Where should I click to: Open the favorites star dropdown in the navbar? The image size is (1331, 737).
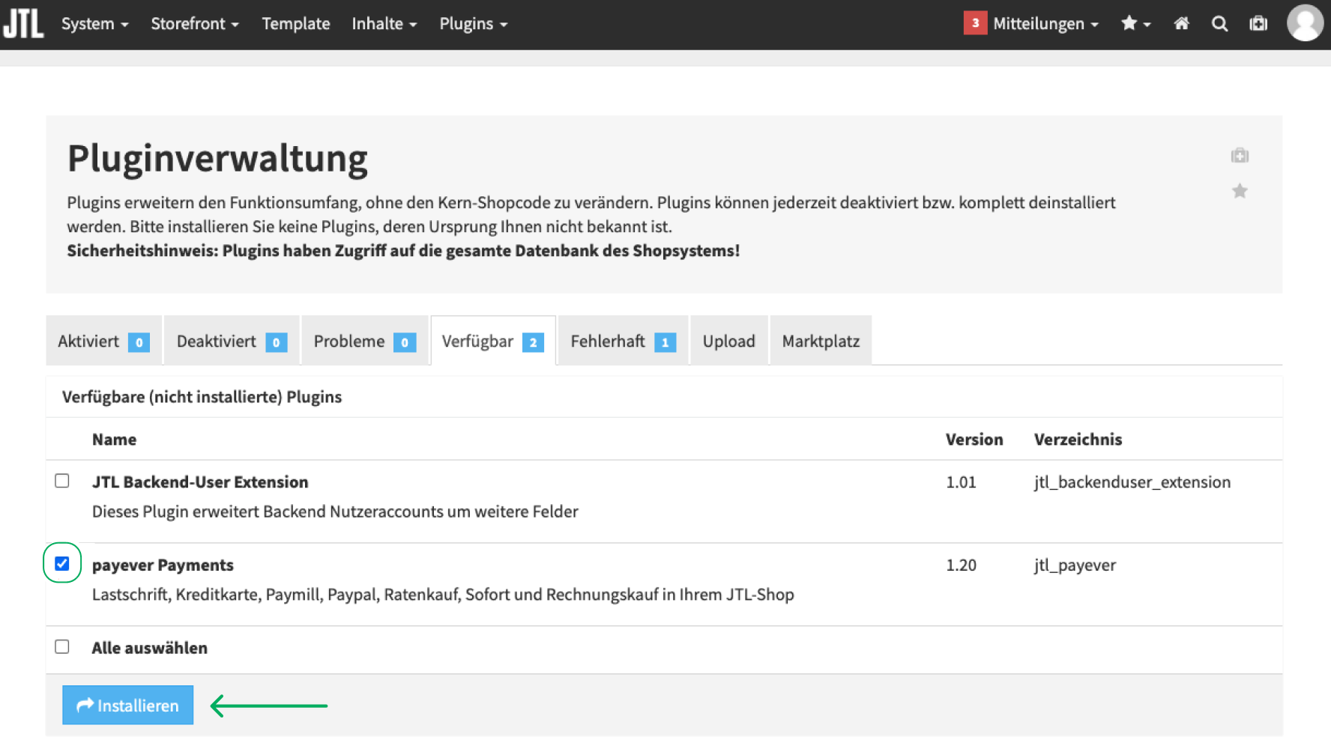1135,24
